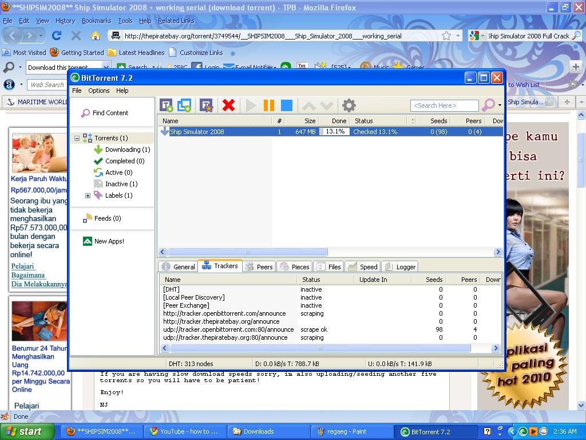Screen dimensions: 586x440
Task: Open Firefox Bookmarks menu
Action: [x=96, y=21]
